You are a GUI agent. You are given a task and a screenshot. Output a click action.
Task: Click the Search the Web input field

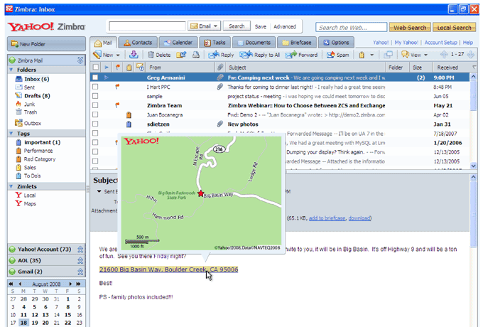coord(350,27)
